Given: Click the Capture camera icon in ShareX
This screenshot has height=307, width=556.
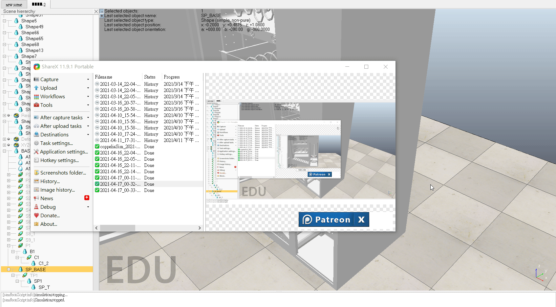Looking at the screenshot, I should point(36,80).
